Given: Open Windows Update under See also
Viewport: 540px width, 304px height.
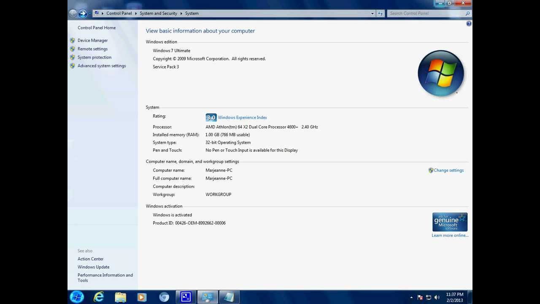Looking at the screenshot, I should tap(93, 267).
